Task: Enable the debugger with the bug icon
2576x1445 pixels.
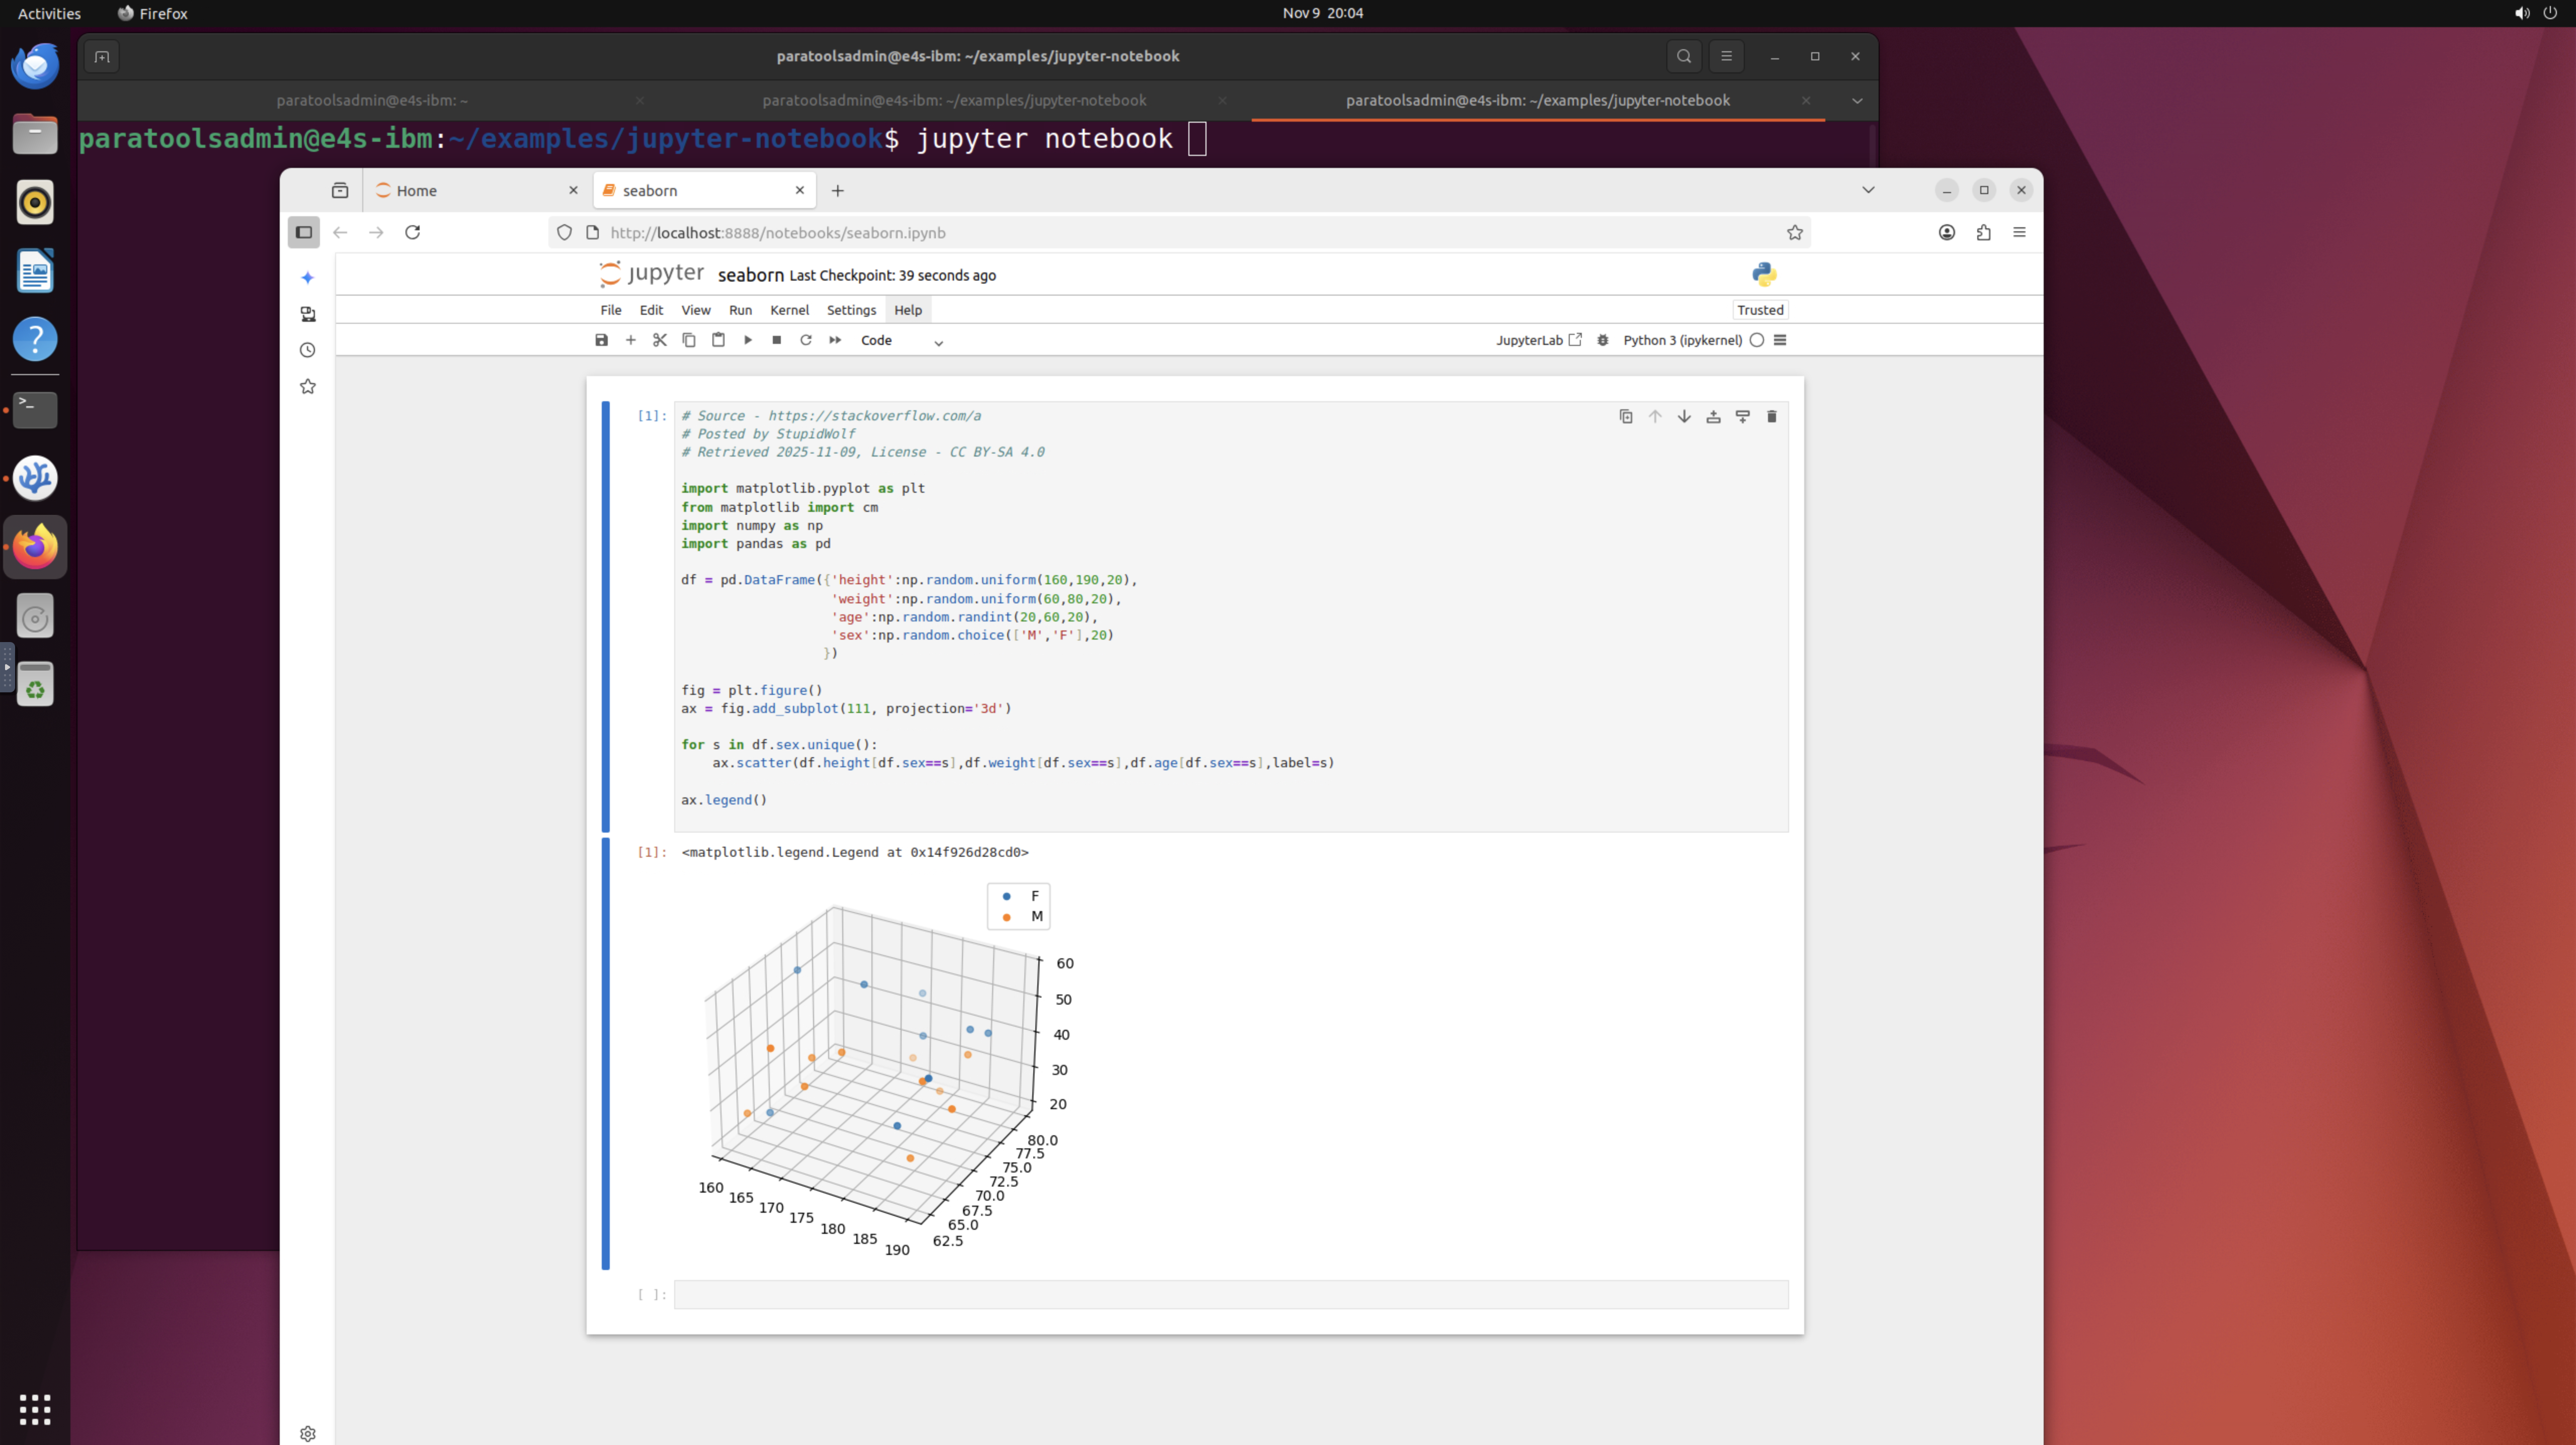Action: (1603, 340)
